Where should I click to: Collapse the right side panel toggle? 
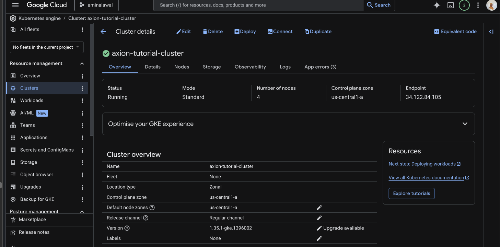pyautogui.click(x=491, y=32)
